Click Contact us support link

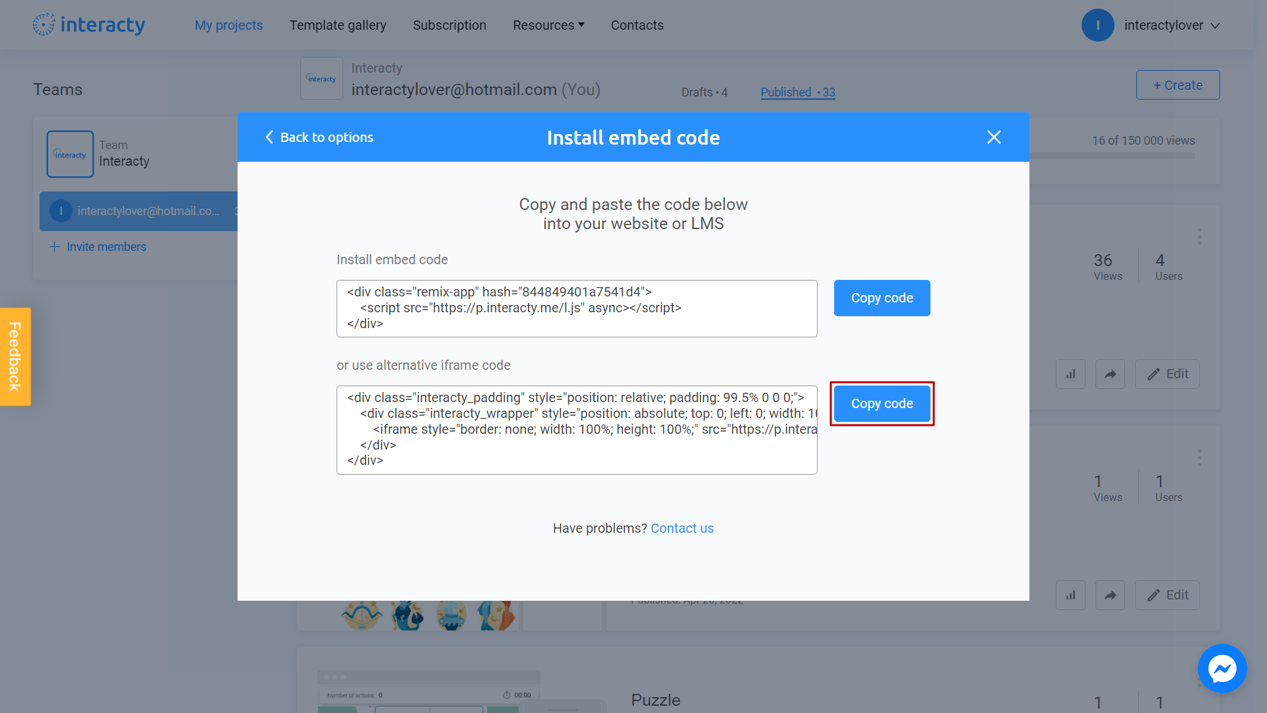pos(683,527)
